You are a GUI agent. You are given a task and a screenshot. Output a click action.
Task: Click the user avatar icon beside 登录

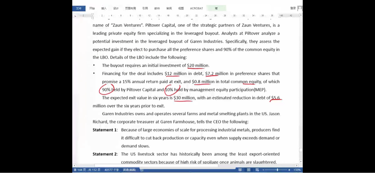click(x=300, y=8)
